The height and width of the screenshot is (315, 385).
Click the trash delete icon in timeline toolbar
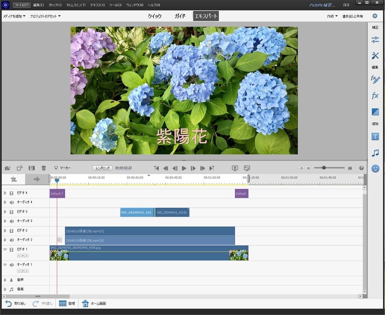tap(44, 168)
